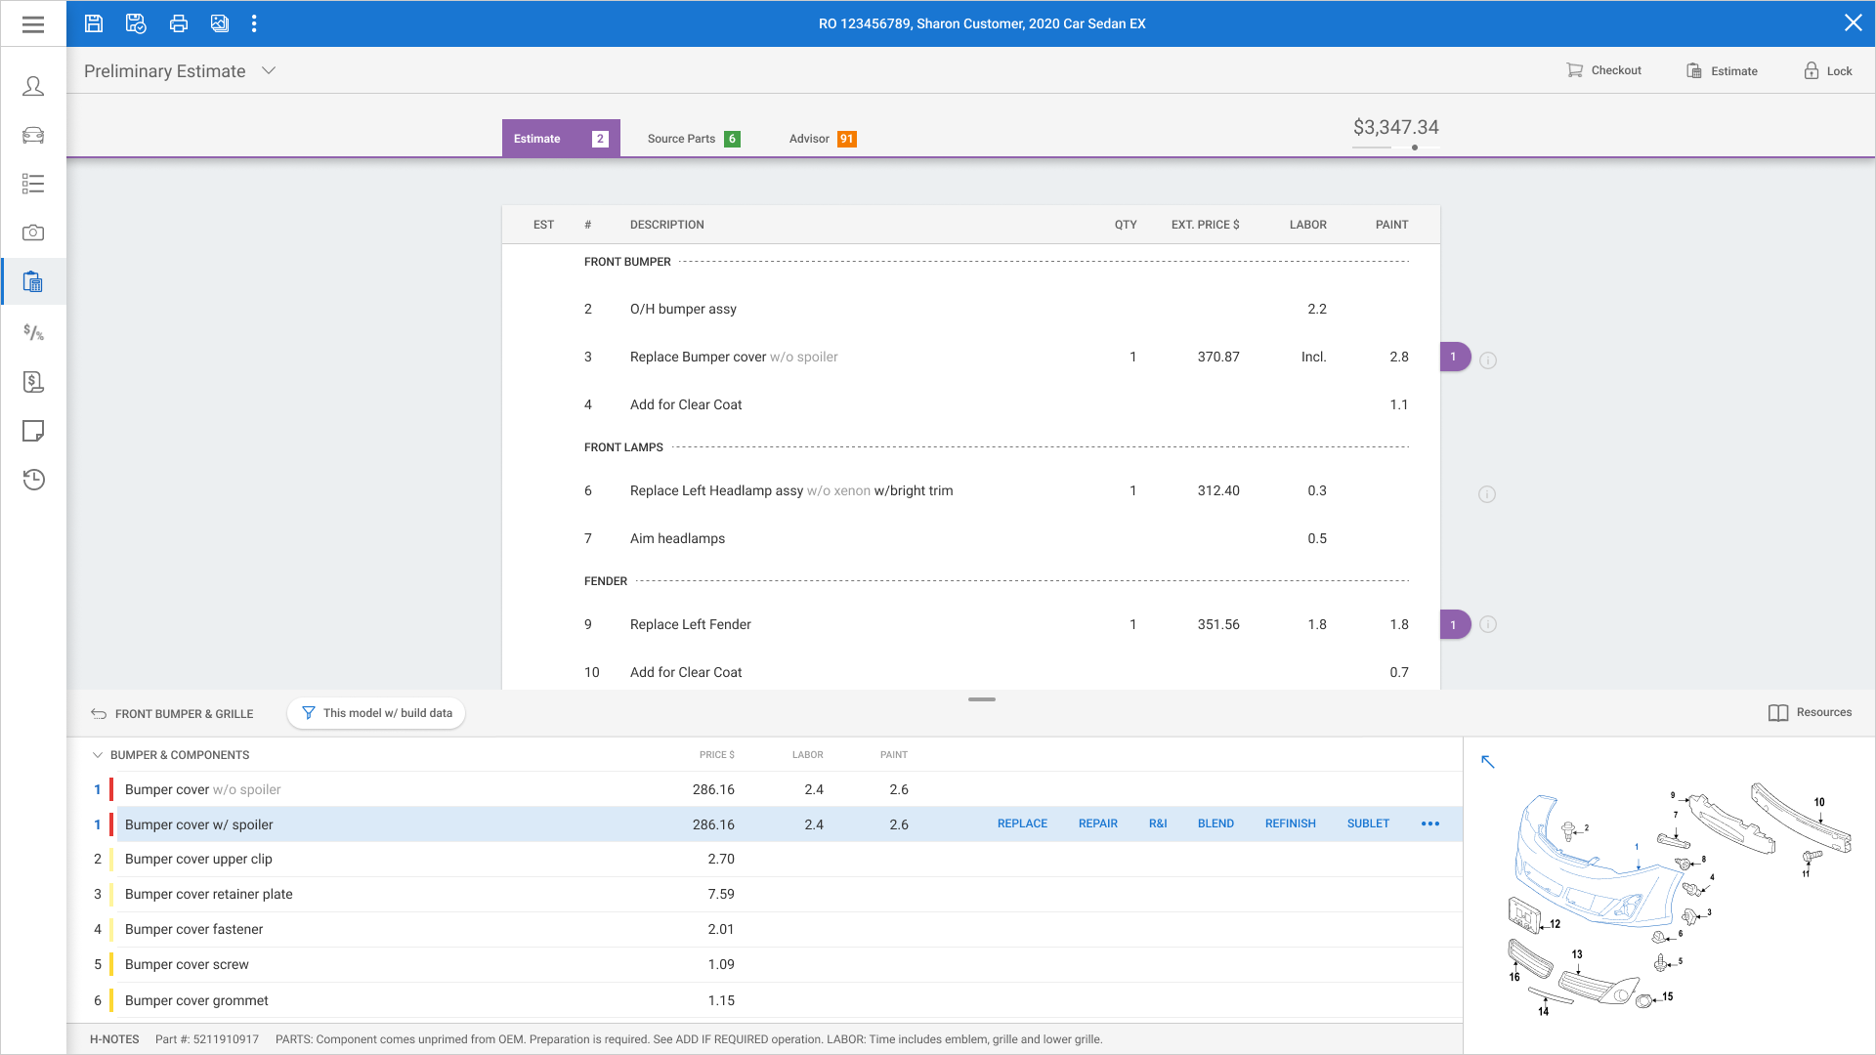Toggle the 'This model w/ build data' filter
Viewport: 1876px width, 1055px height.
[376, 713]
